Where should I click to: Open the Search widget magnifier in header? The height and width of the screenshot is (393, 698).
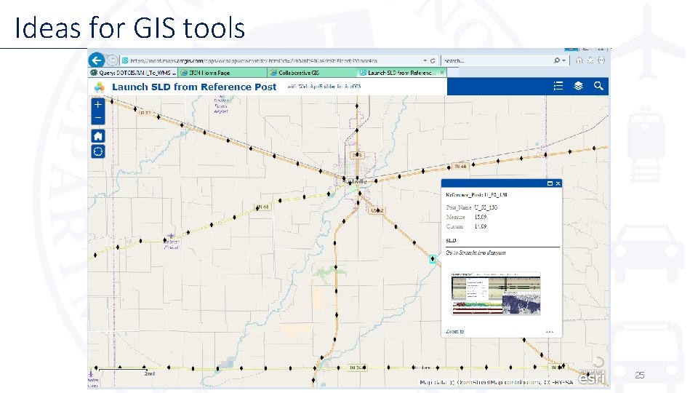(598, 86)
